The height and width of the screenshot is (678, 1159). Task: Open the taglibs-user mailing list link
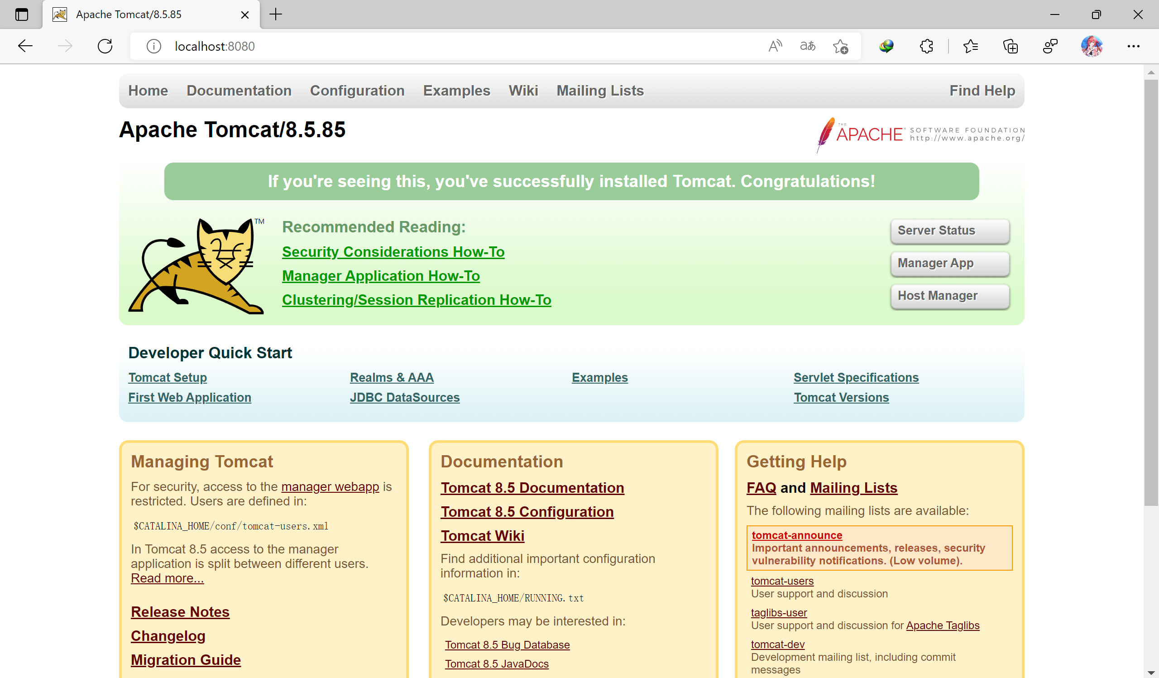[x=779, y=613]
